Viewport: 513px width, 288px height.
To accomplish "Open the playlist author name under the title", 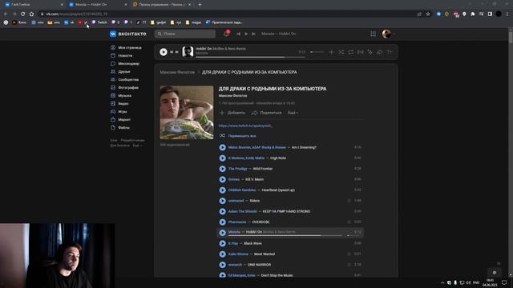I will click(x=233, y=96).
